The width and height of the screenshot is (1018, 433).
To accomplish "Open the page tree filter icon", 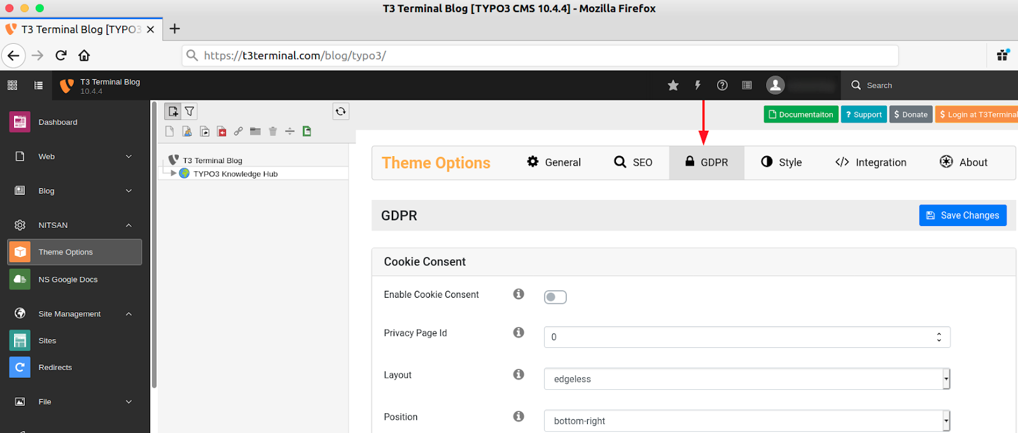I will point(190,112).
